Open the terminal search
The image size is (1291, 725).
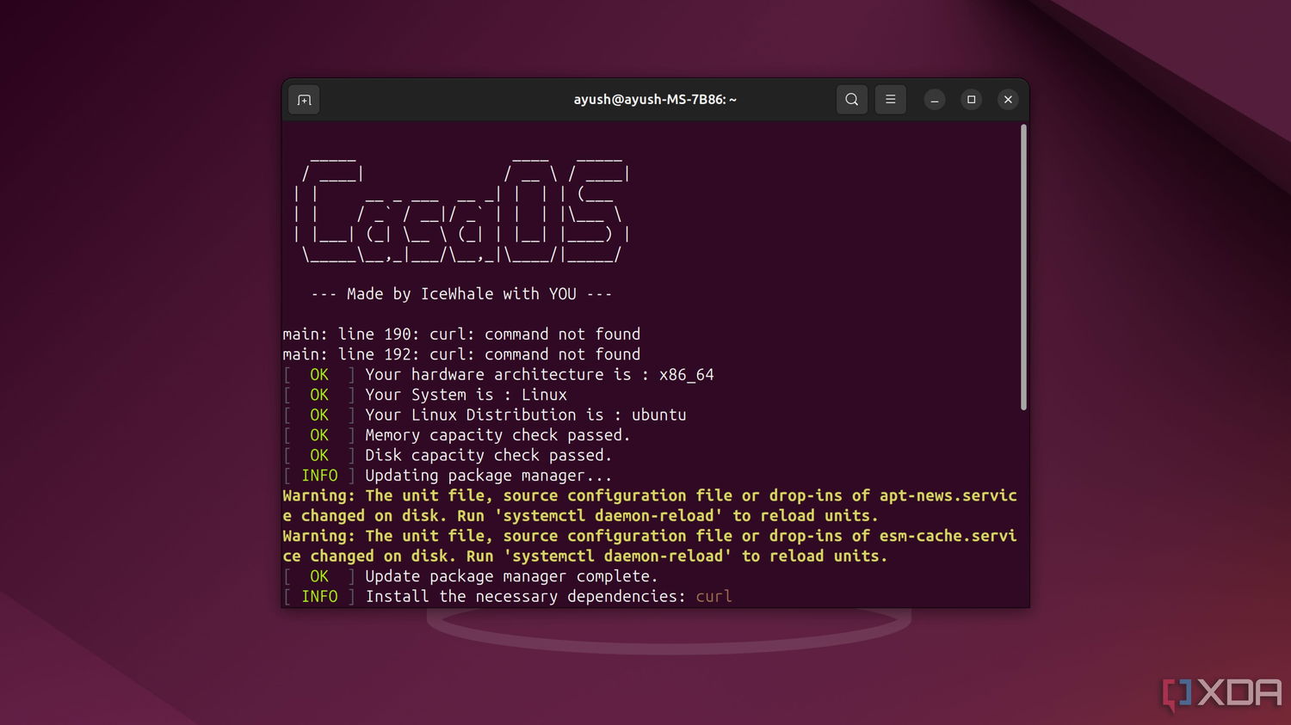pyautogui.click(x=851, y=100)
